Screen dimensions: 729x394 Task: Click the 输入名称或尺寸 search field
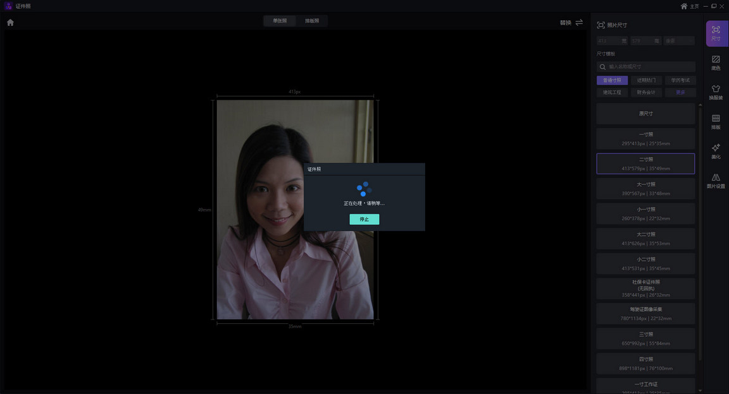point(649,66)
